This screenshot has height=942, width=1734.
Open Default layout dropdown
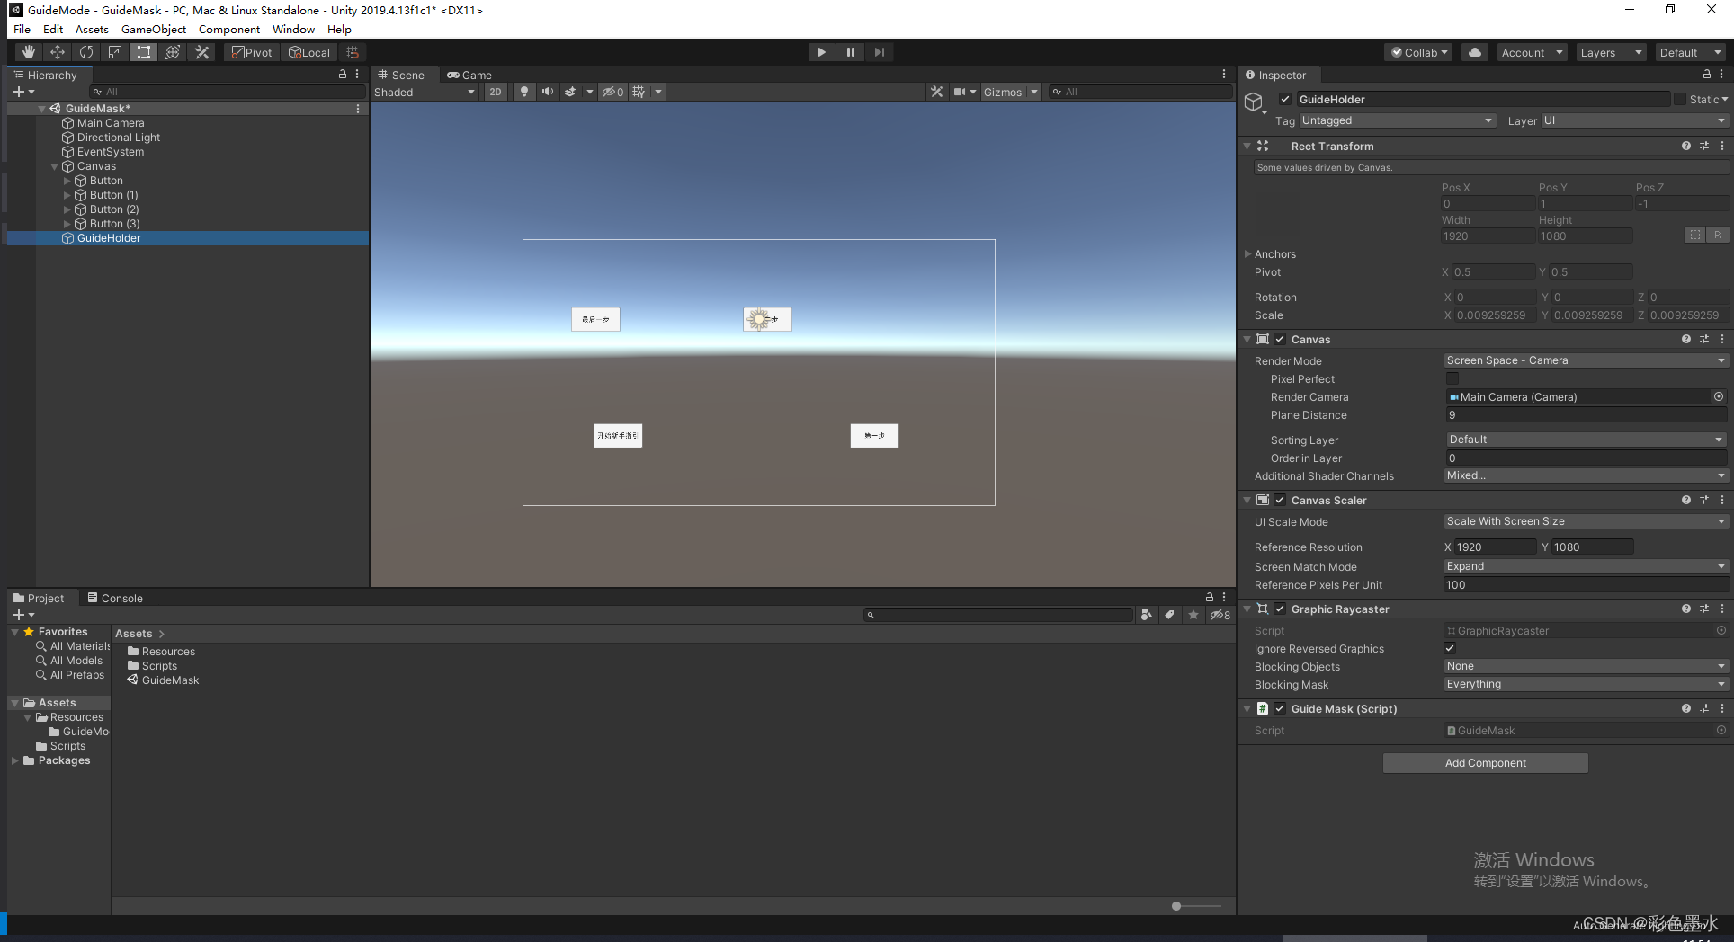pyautogui.click(x=1690, y=52)
